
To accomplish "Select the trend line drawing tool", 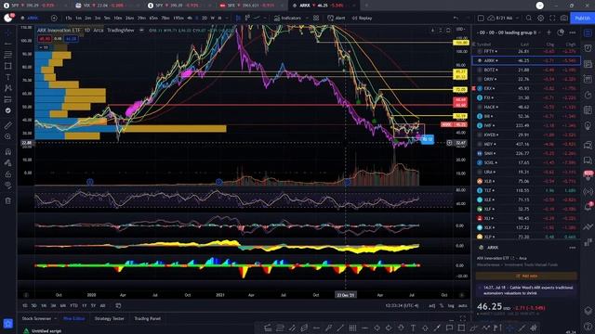I will (8, 44).
